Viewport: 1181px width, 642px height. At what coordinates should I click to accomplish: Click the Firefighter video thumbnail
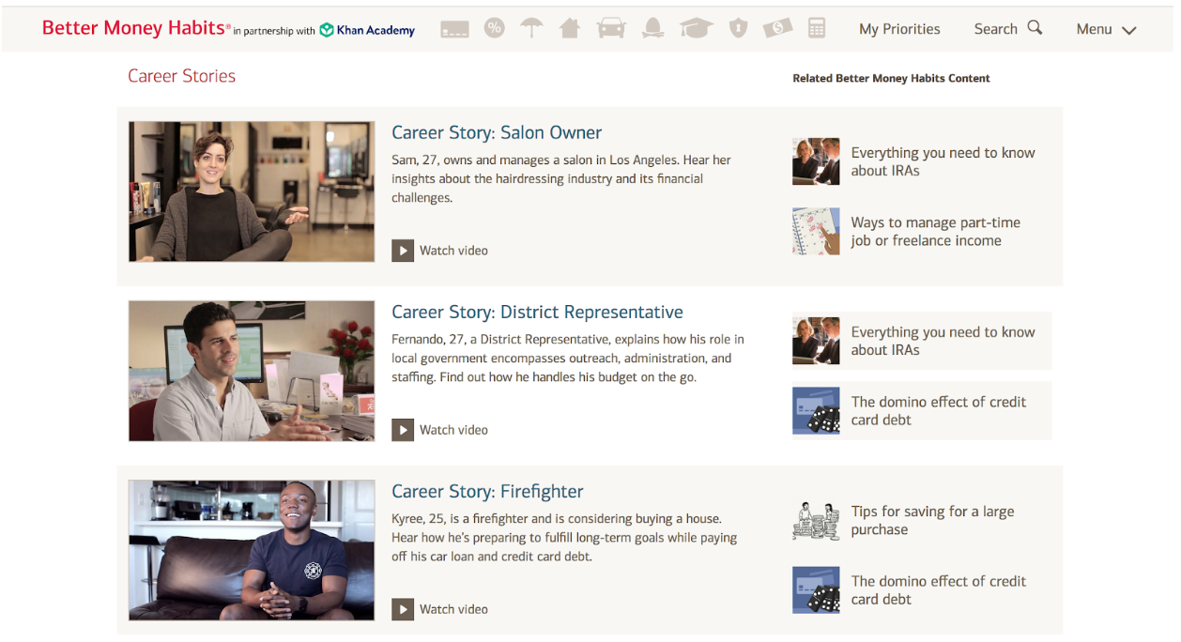[252, 550]
